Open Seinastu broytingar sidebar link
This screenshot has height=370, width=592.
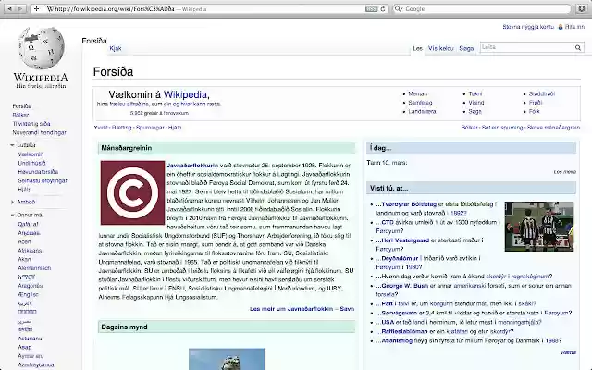(43, 181)
